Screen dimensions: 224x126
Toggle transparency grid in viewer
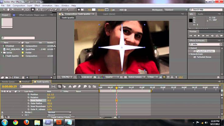(125, 77)
